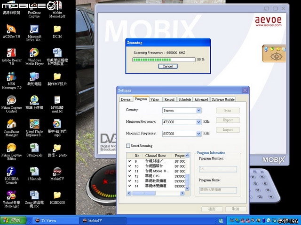Go to the Advanced tab

201,99
